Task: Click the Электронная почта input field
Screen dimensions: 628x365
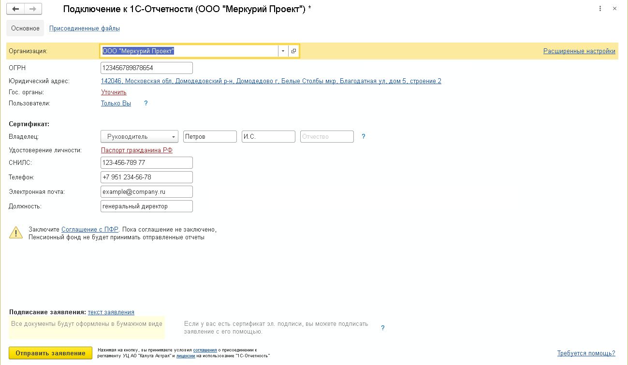Action: [x=147, y=191]
